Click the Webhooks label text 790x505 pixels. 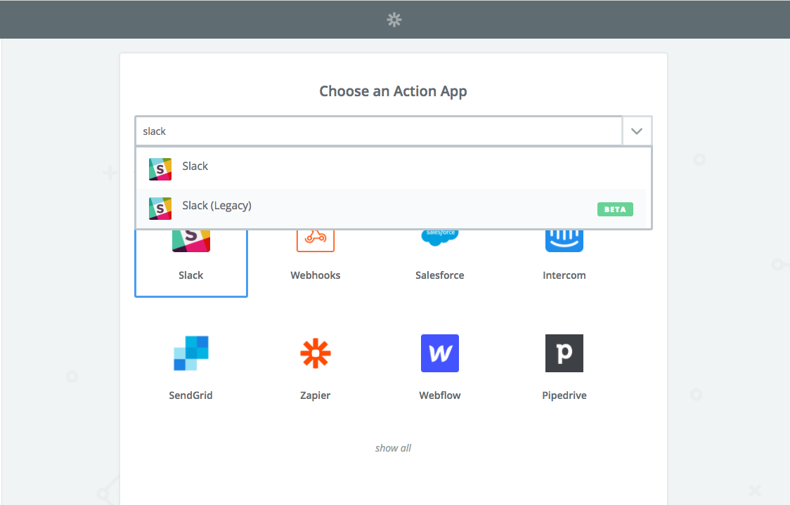[x=316, y=275]
